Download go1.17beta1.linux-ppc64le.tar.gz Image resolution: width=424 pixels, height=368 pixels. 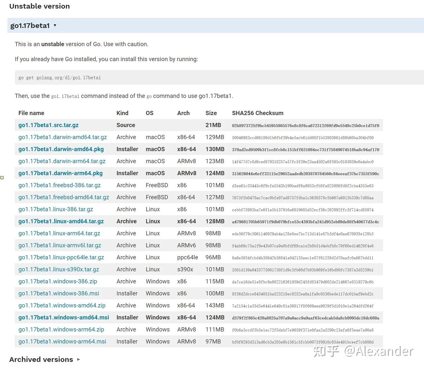61,257
